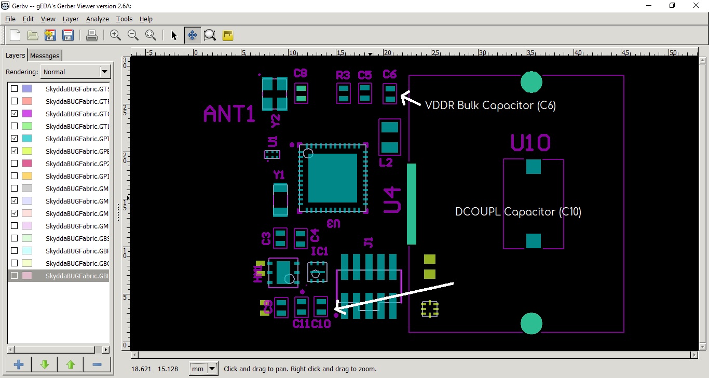Open the Analyze menu

click(x=97, y=19)
